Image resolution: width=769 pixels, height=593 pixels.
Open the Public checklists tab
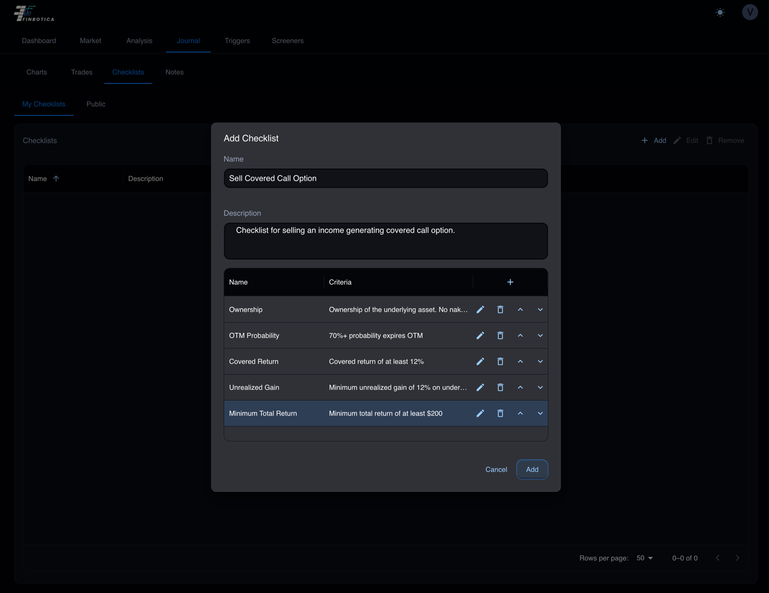96,104
